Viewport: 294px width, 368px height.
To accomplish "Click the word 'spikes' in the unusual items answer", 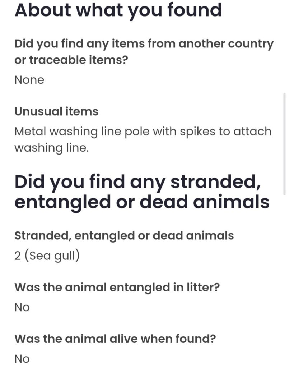I will pos(197,132).
